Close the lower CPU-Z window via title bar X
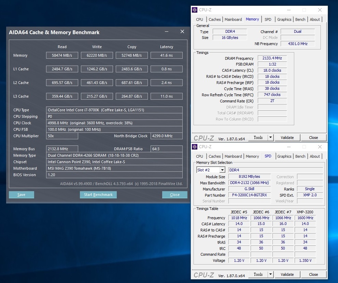Image resolution: width=338 pixels, height=283 pixels. [320, 147]
